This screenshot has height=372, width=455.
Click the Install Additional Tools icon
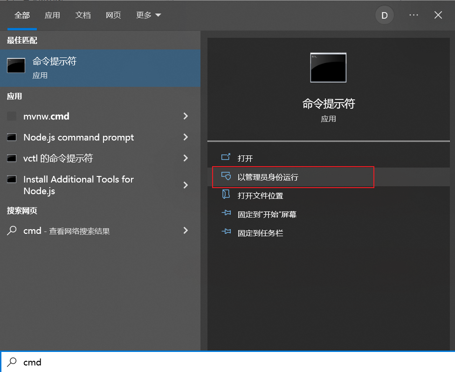[x=12, y=179]
